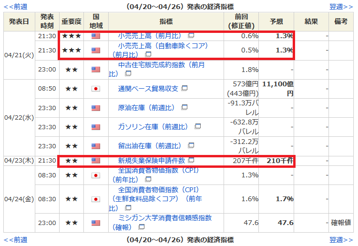
Task: Open popup icon beside 中古住宅販売成約指数
Action: point(128,73)
